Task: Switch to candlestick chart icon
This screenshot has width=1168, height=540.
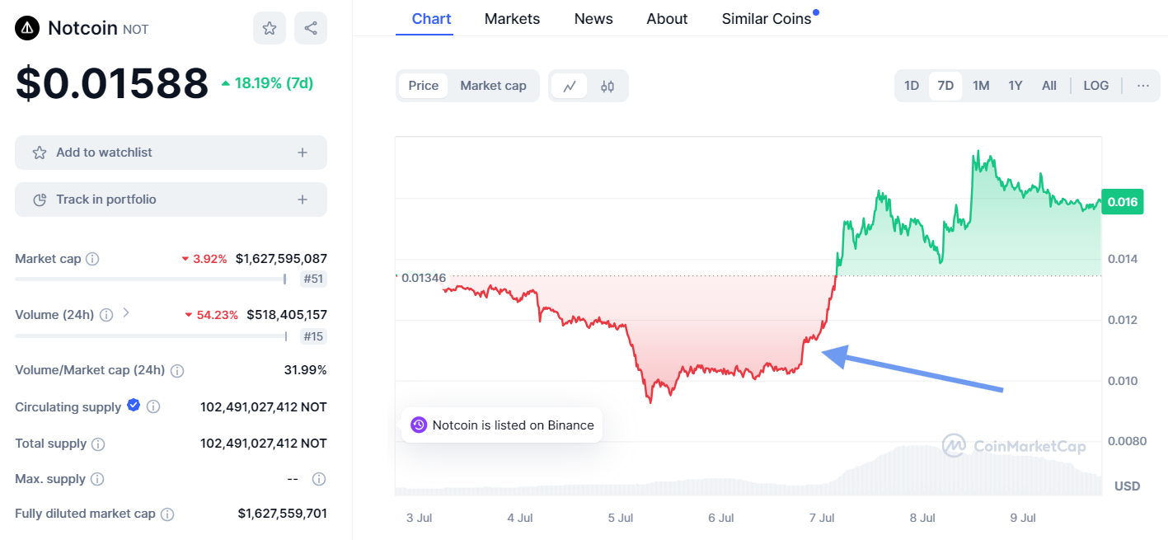Action: point(607,86)
